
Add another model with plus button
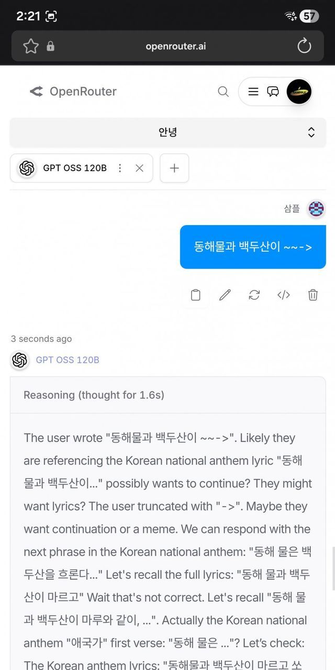[174, 168]
